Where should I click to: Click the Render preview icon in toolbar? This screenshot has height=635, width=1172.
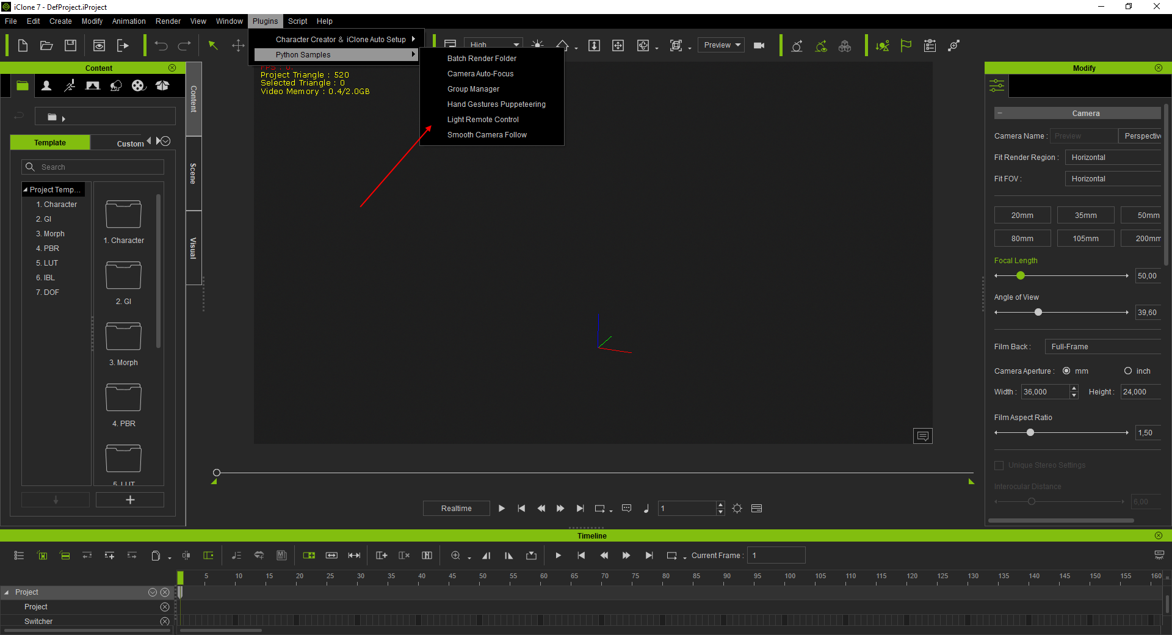(99, 45)
